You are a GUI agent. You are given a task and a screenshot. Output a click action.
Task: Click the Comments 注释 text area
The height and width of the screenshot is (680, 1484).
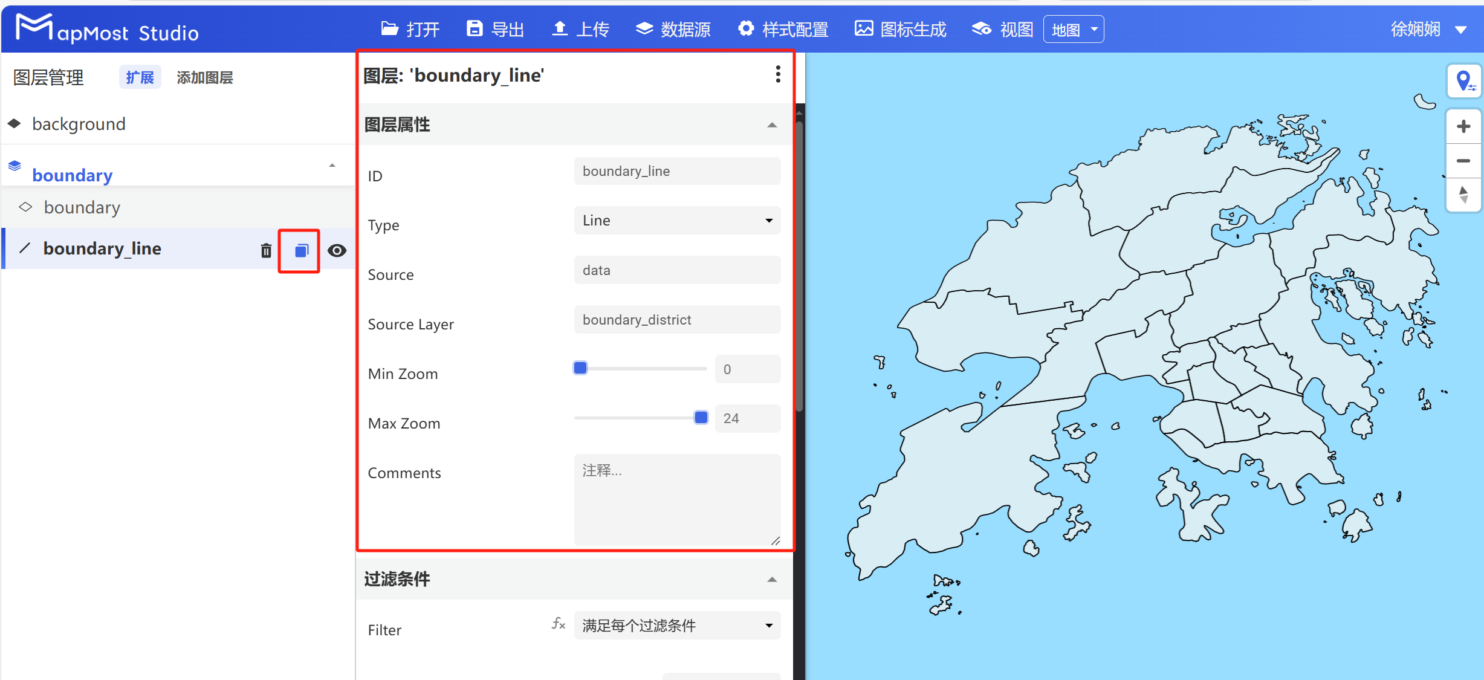pyautogui.click(x=676, y=499)
